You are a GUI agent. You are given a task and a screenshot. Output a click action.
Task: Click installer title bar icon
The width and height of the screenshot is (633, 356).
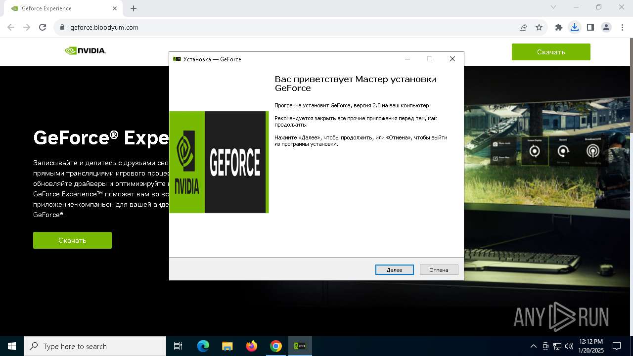[x=177, y=59]
